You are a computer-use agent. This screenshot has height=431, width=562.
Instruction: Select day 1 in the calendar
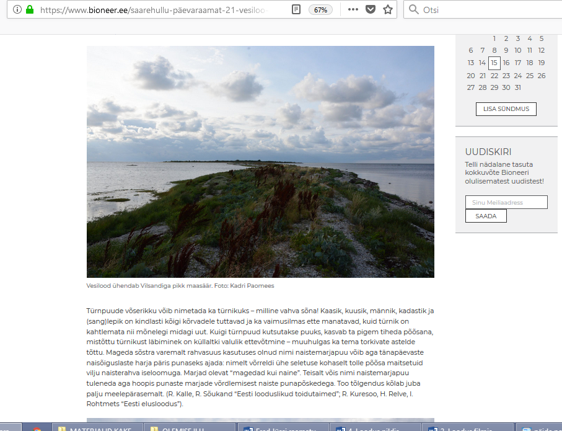(494, 38)
